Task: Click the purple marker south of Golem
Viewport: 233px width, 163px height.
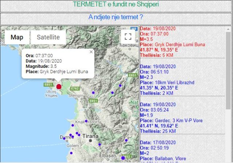Action: click(x=71, y=153)
